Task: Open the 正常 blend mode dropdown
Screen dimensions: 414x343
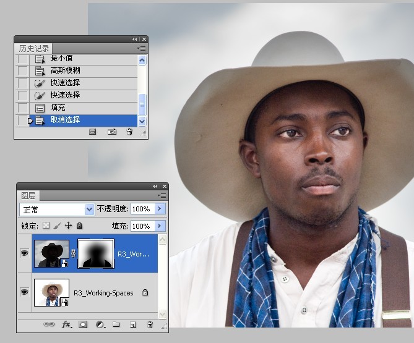Action: click(57, 210)
